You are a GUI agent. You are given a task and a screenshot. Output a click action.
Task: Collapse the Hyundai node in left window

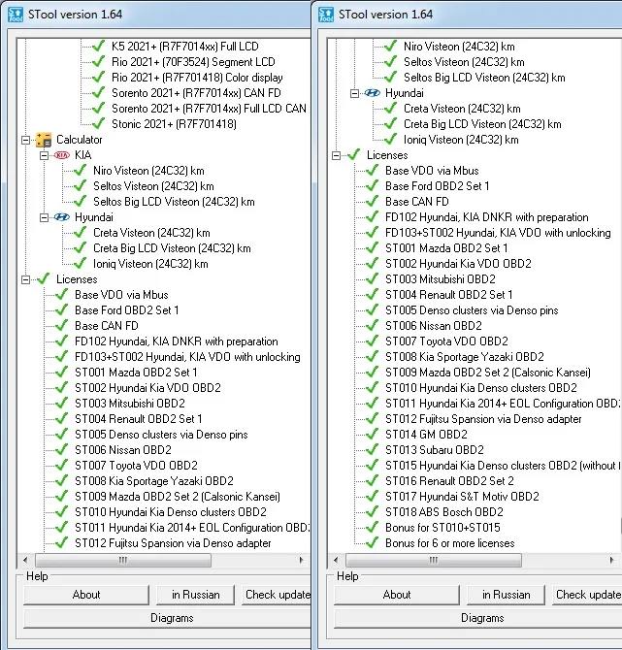(x=44, y=217)
